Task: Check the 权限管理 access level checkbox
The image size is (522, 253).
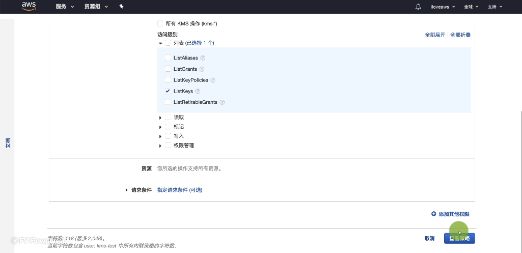Action: pos(168,146)
